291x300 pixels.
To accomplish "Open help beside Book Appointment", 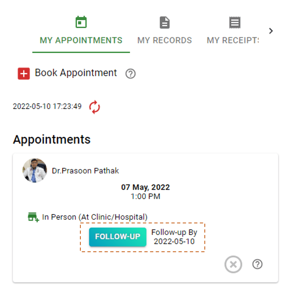I will [x=131, y=74].
